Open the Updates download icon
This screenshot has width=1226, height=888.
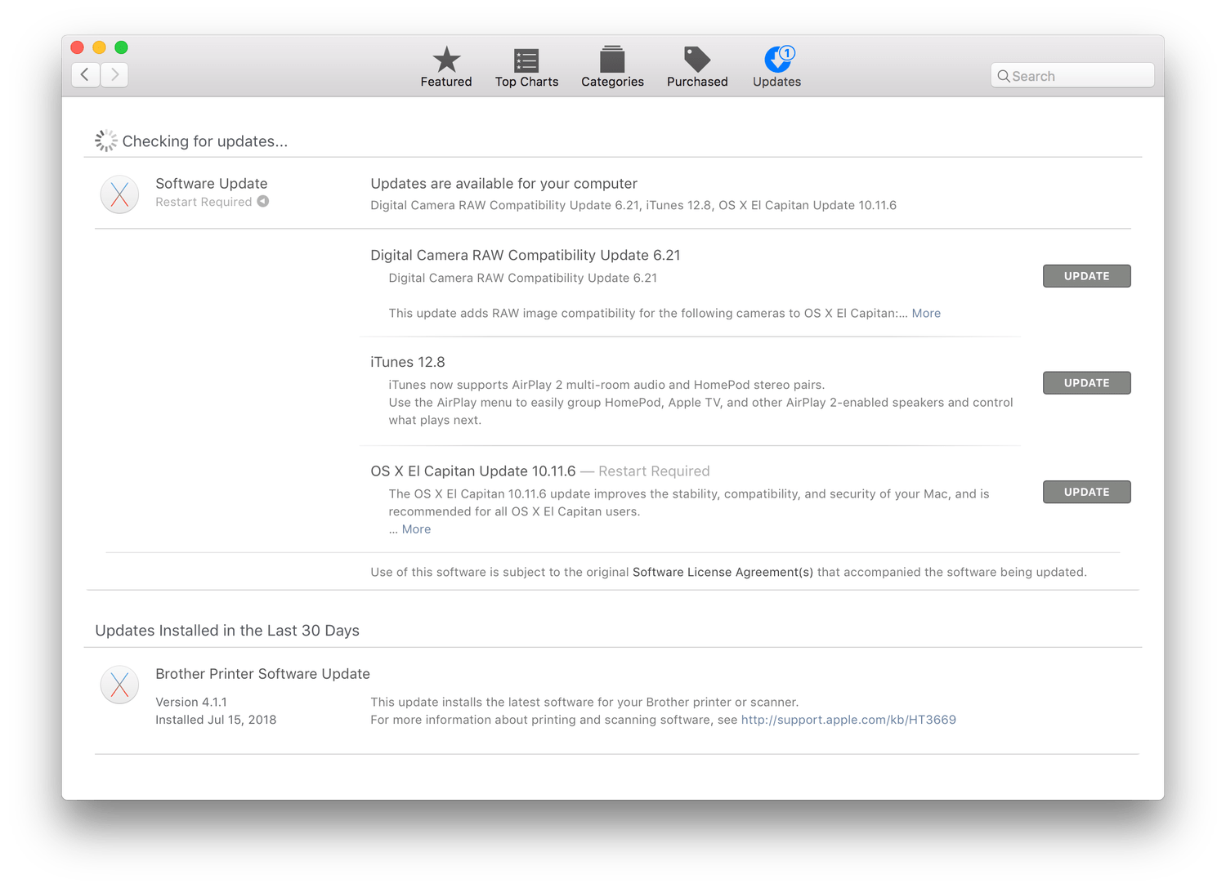[x=777, y=59]
